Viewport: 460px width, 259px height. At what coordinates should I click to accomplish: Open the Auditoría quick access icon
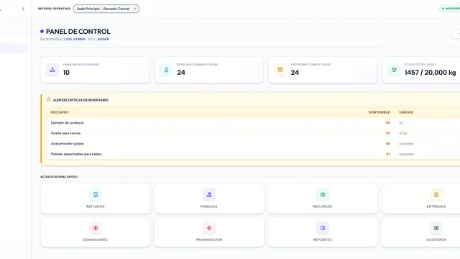click(436, 228)
